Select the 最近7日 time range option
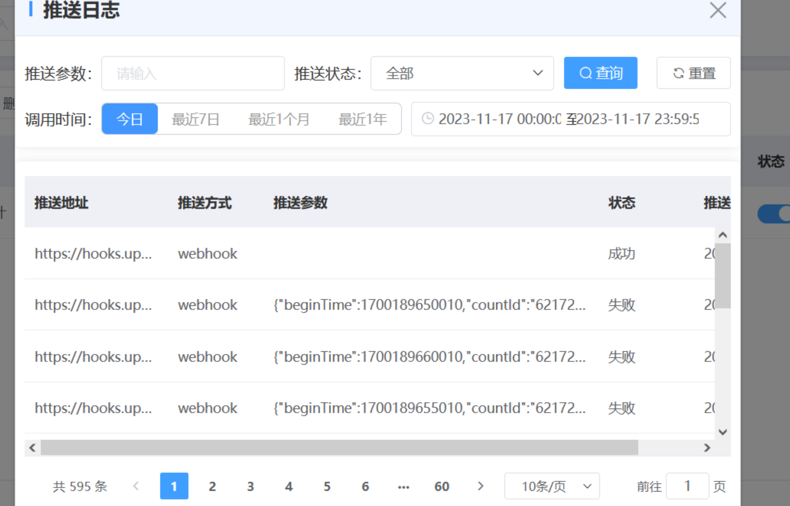This screenshot has width=790, height=506. coord(195,119)
